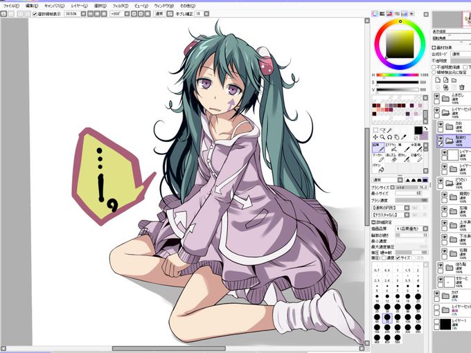Toggle pressure サイズ size checkbox

coord(398,258)
